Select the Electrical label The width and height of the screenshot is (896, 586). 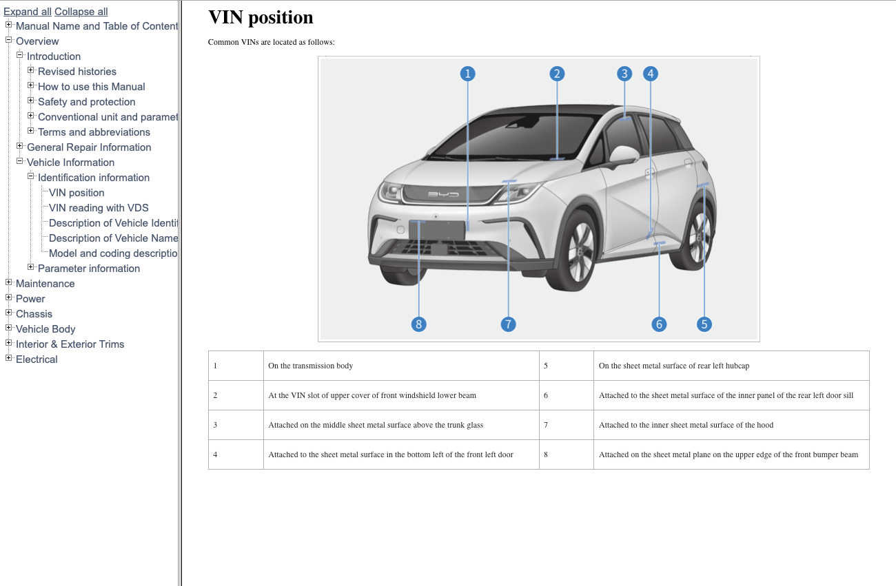(37, 359)
